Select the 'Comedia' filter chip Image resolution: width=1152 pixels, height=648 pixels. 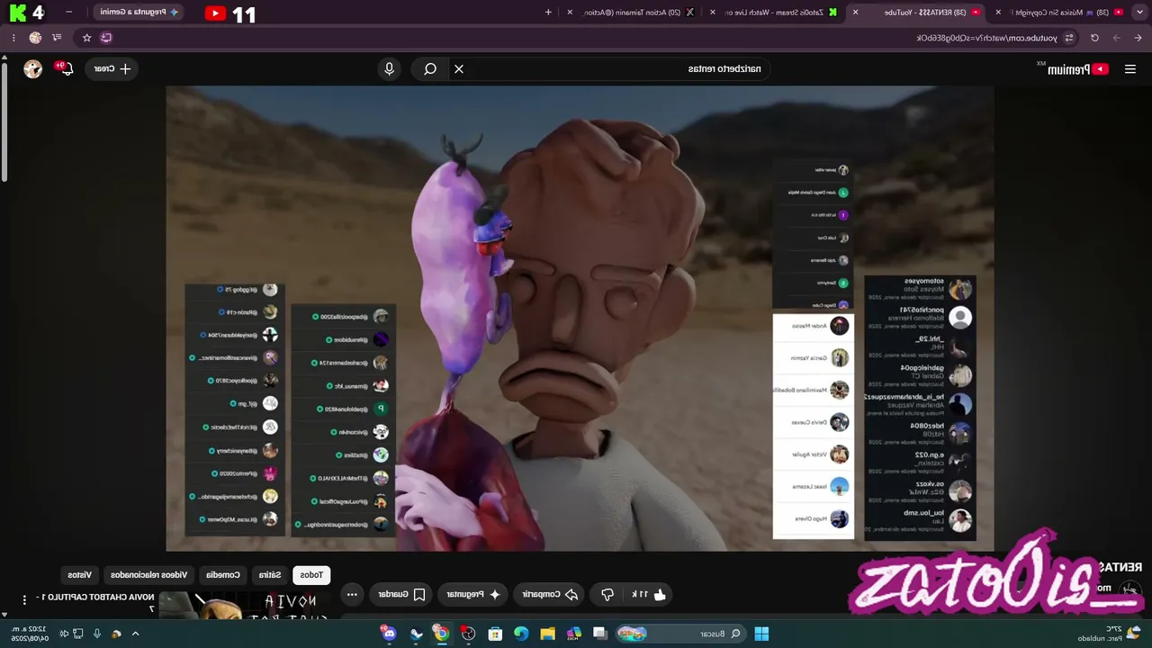click(x=223, y=574)
